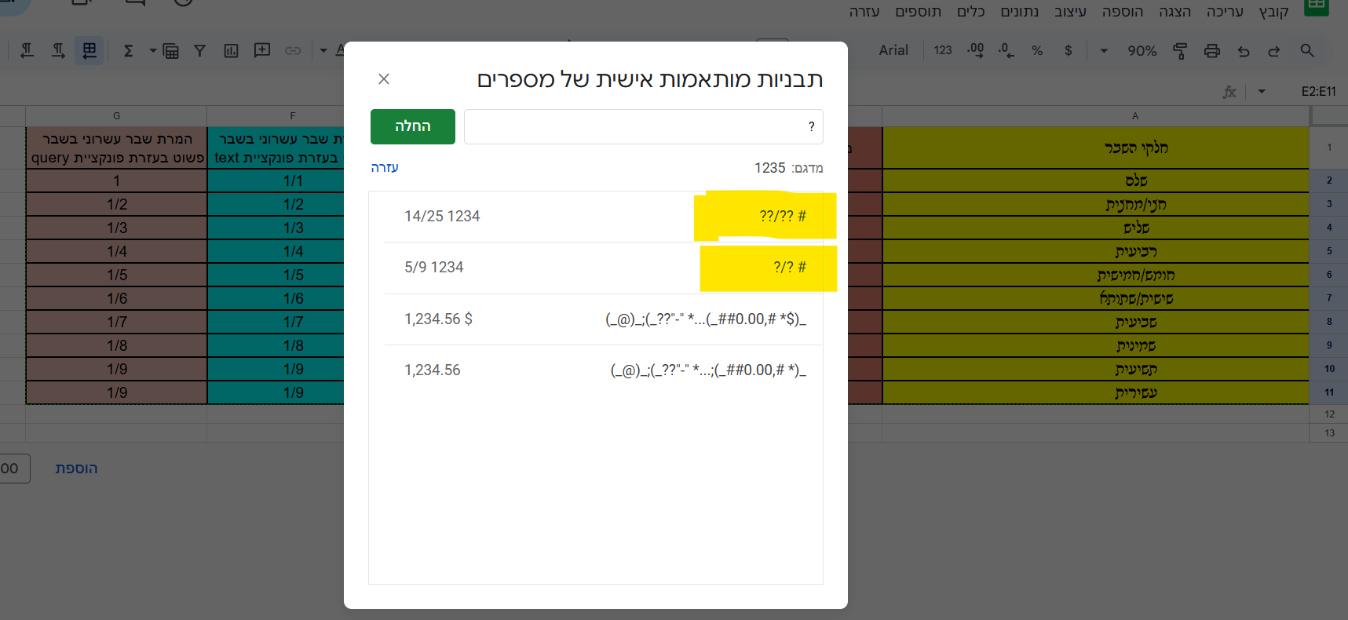Apply percent format with the % icon
This screenshot has height=620, width=1348.
pyautogui.click(x=1037, y=50)
